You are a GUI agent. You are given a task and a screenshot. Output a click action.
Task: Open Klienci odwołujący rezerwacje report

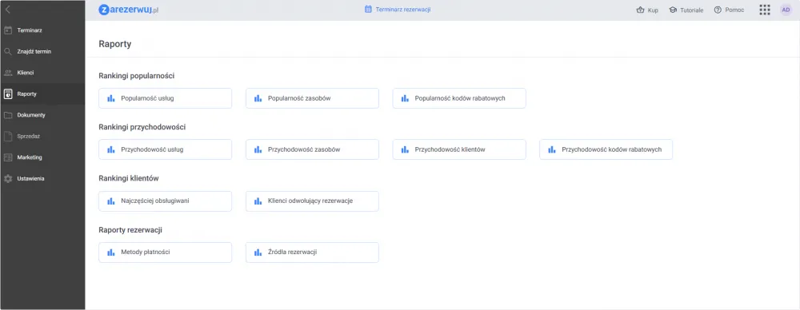(312, 201)
